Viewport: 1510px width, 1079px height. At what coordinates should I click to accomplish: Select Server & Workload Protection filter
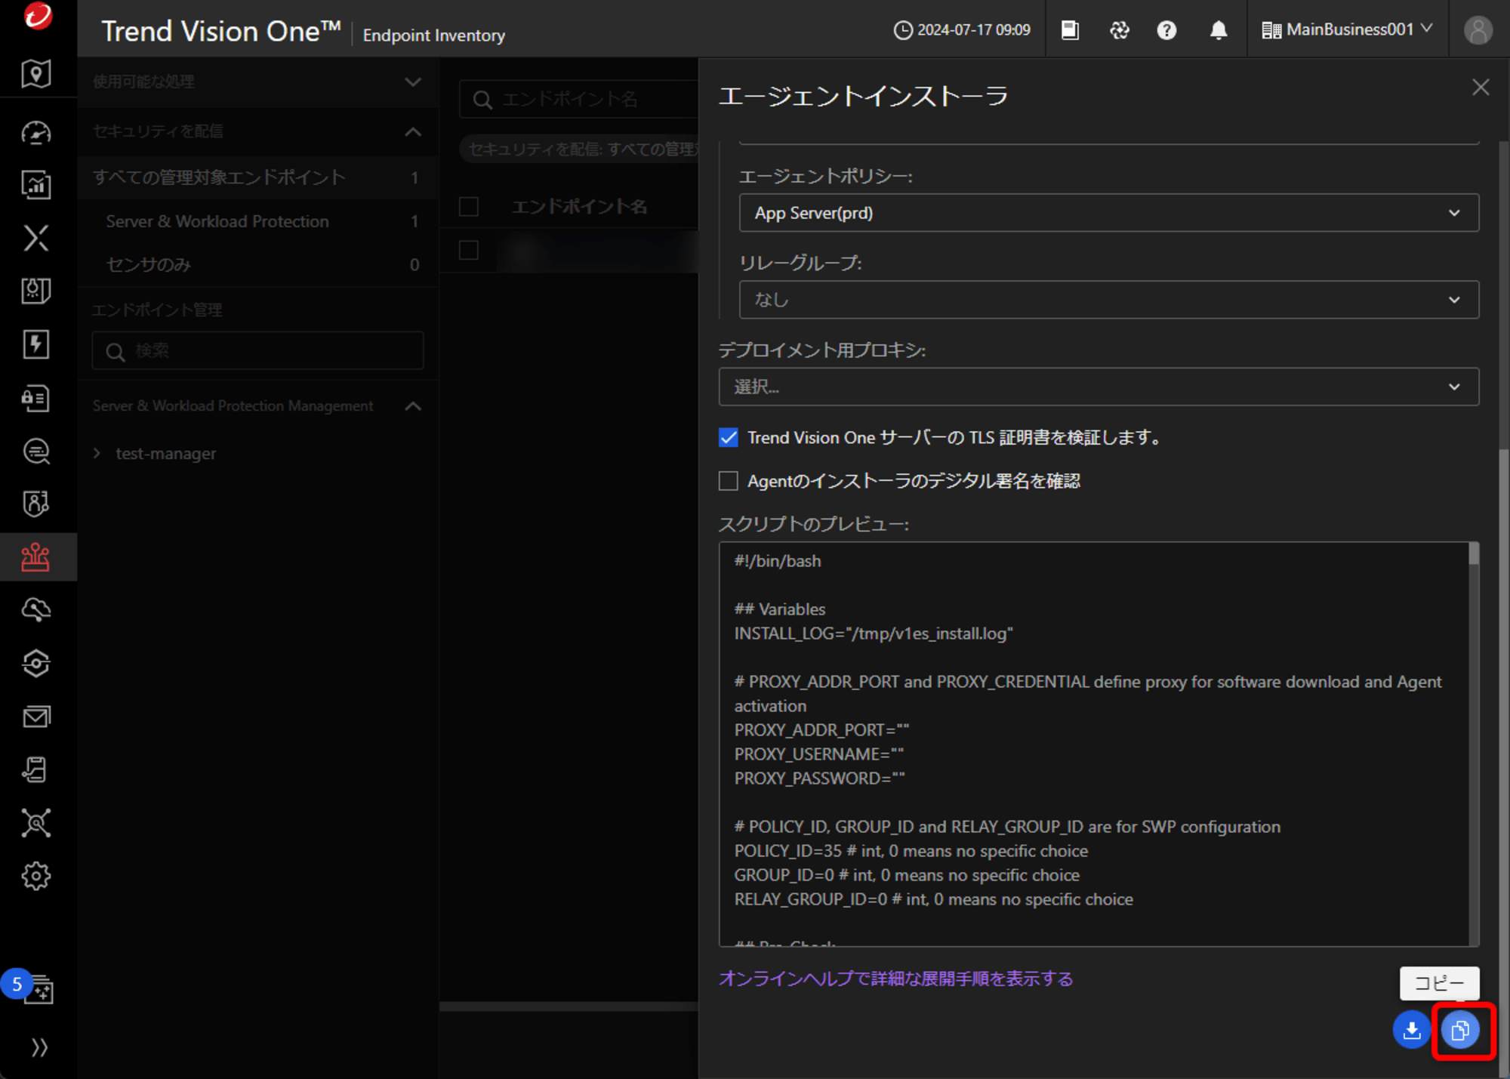coord(257,221)
